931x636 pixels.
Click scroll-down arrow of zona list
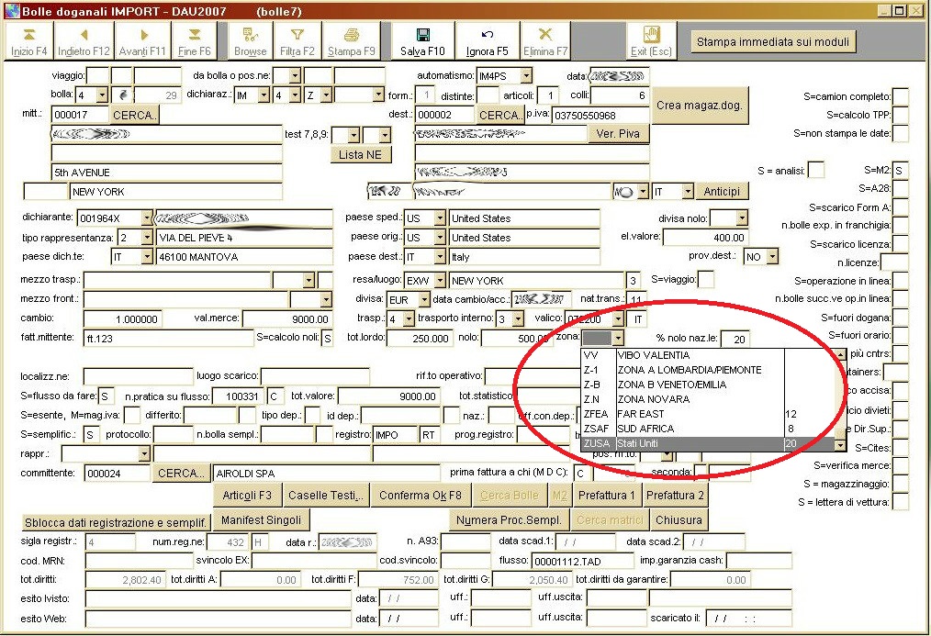coord(839,445)
